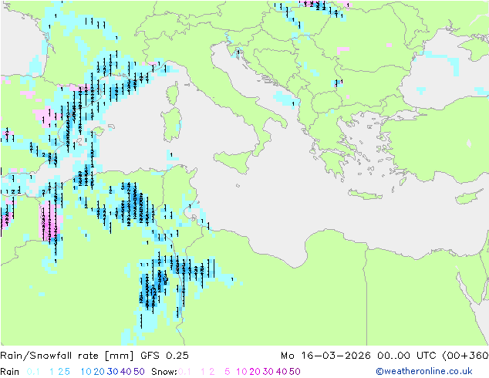Click the 'Rain' legend label
The height and width of the screenshot is (378, 489).
[10, 372]
